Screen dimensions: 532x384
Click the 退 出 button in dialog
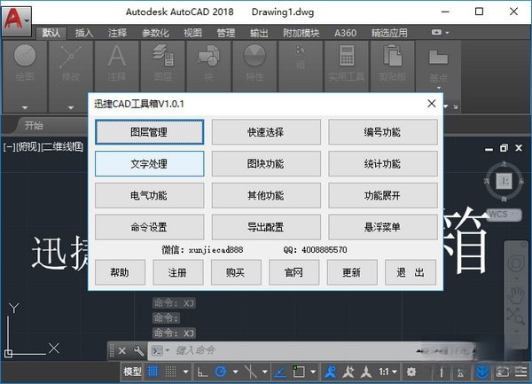click(x=410, y=273)
